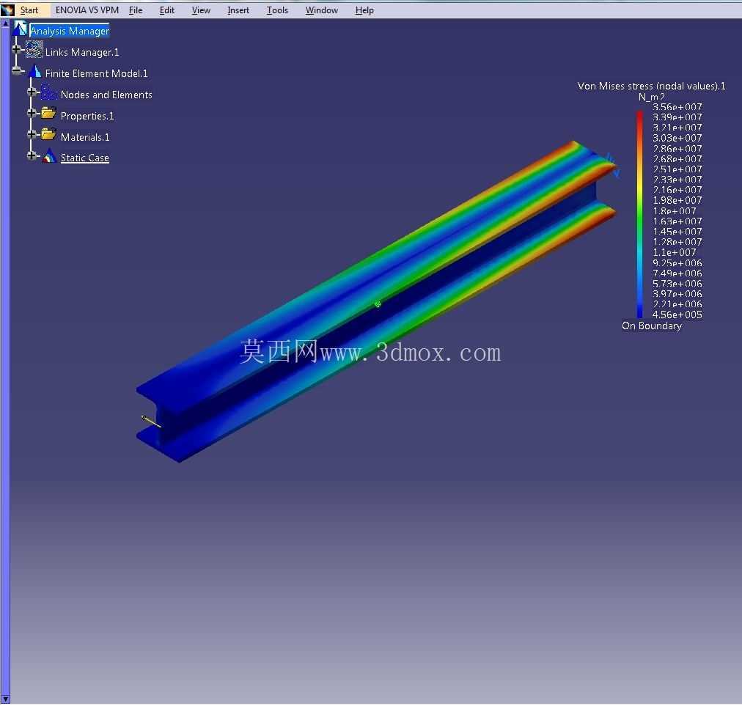Select the Static Case label
The image size is (742, 706).
[x=85, y=158]
